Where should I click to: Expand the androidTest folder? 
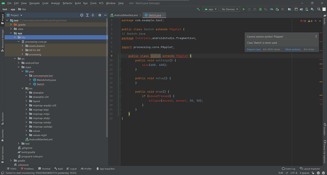(x=18, y=63)
